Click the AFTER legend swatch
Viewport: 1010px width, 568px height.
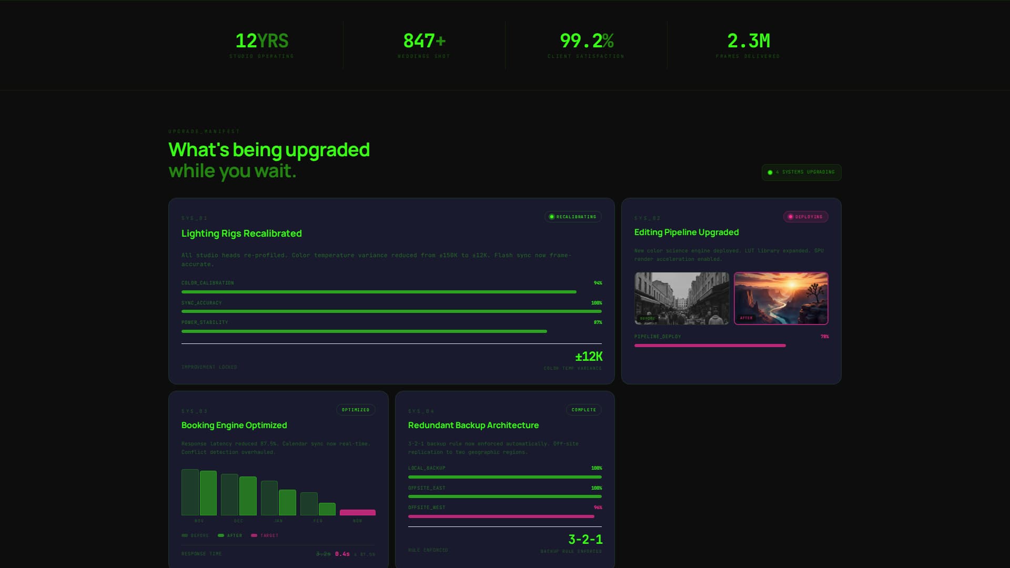point(221,535)
